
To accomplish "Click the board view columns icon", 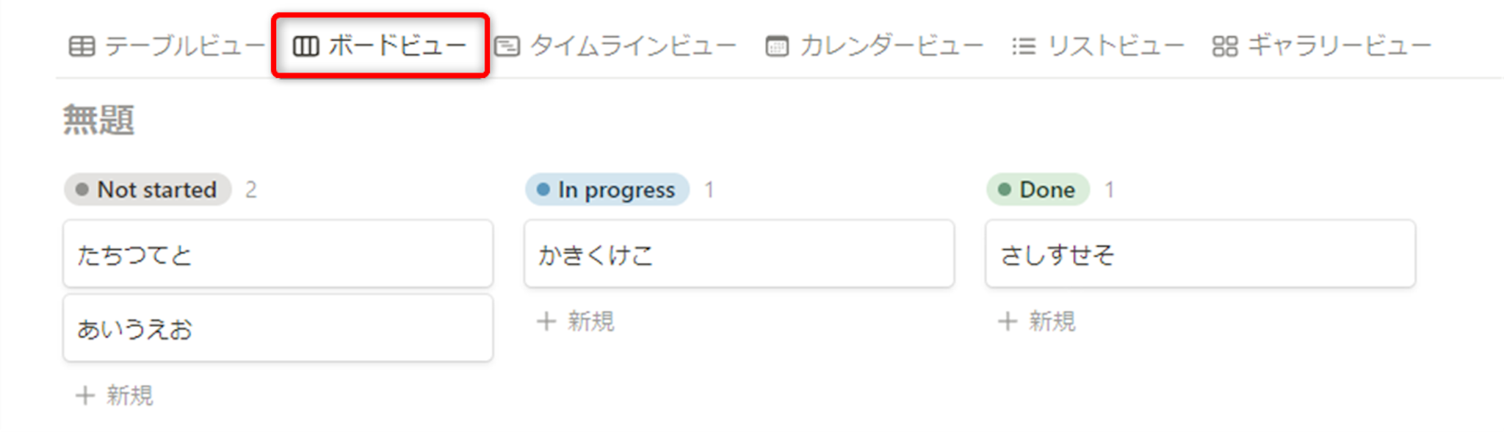I will [305, 47].
